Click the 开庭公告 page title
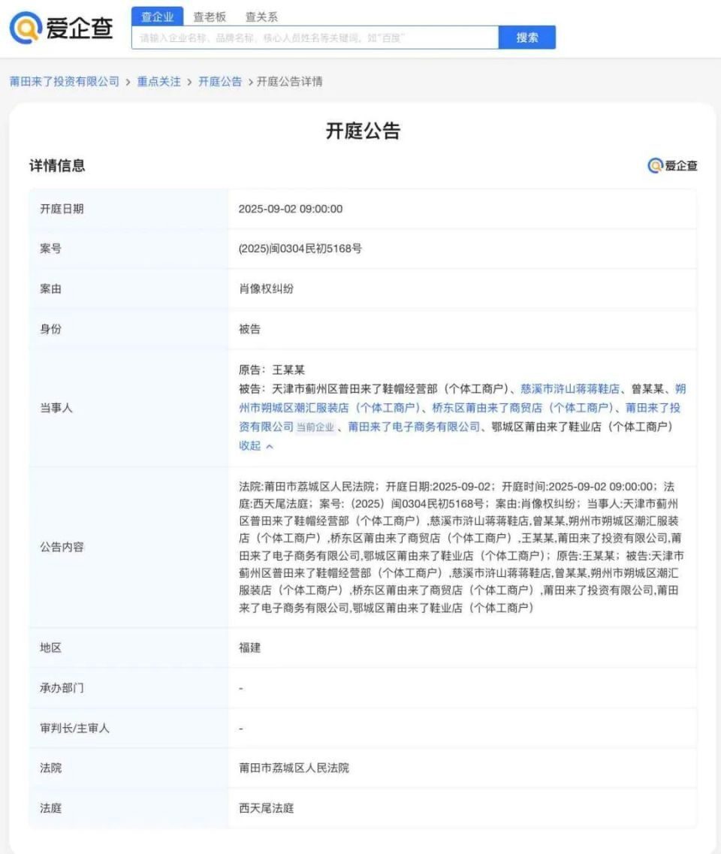The width and height of the screenshot is (721, 854). point(363,131)
